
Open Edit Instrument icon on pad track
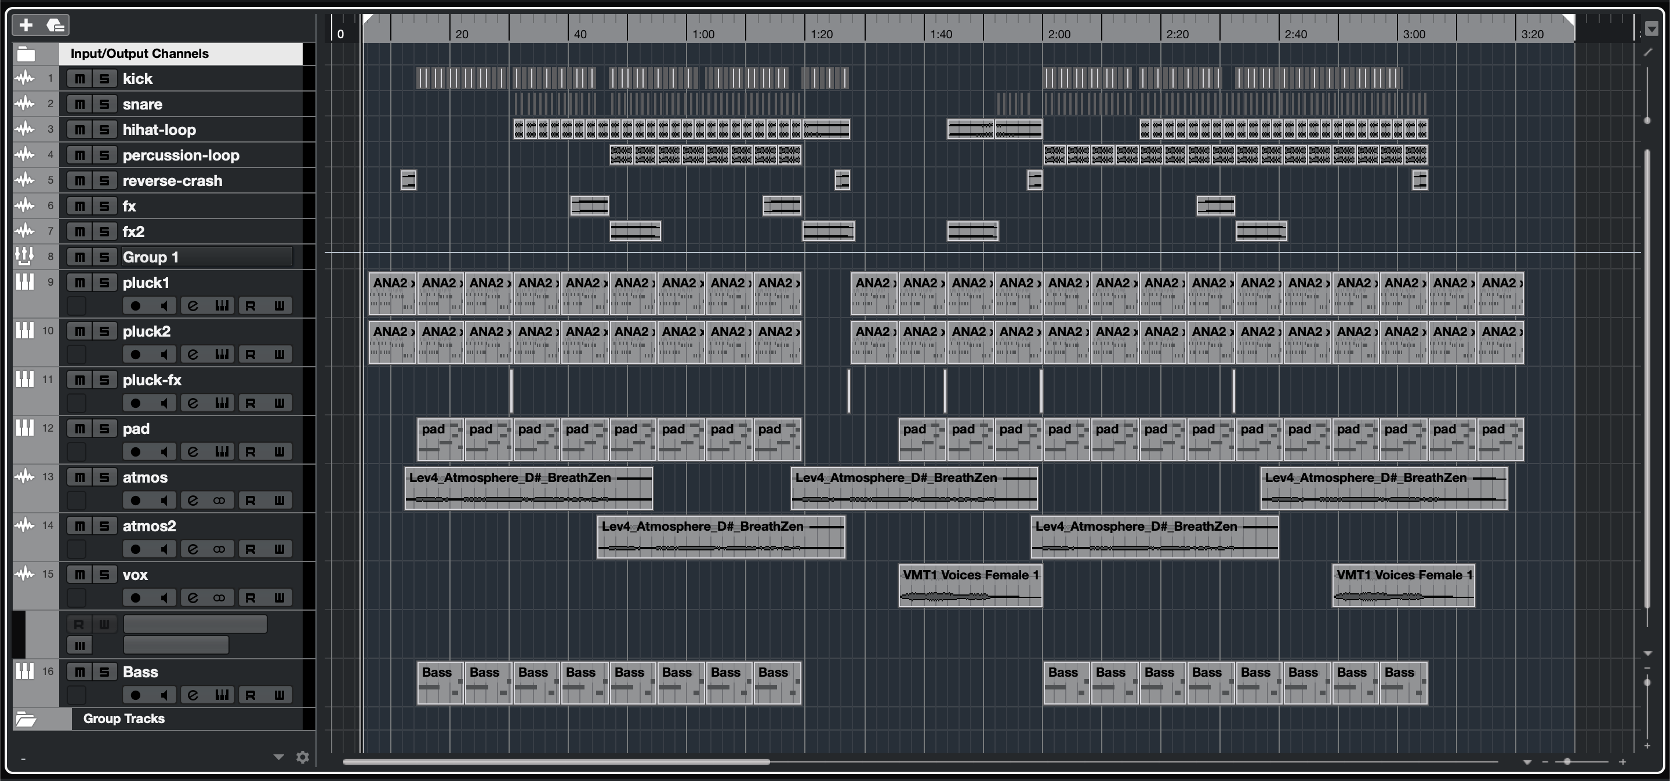(x=222, y=451)
